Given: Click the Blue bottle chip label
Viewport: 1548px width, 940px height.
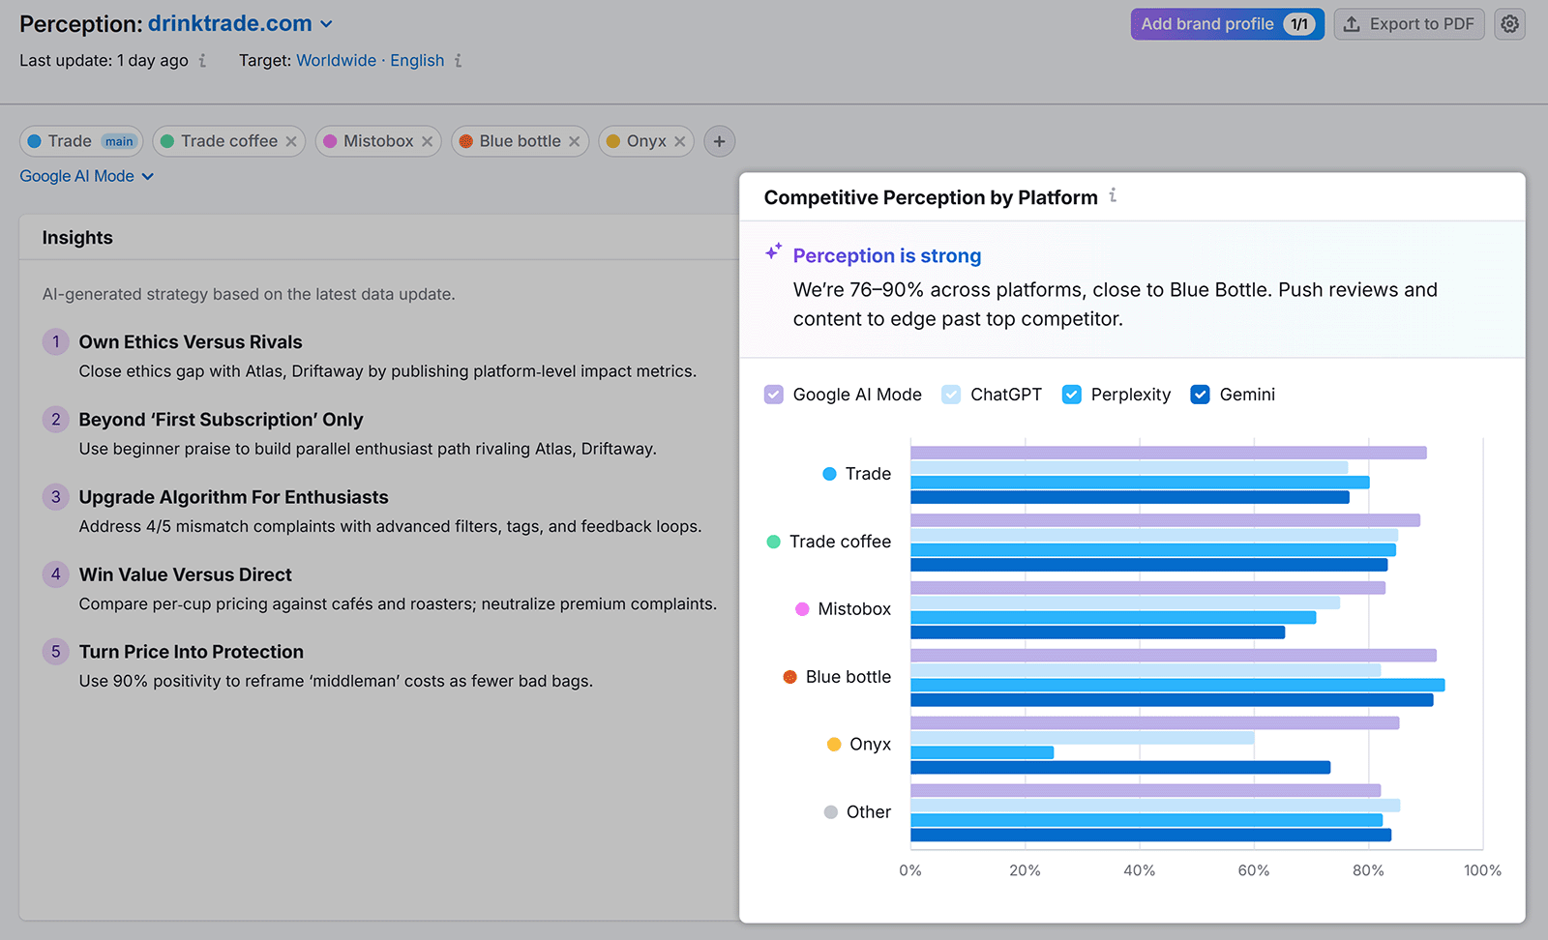Looking at the screenshot, I should pyautogui.click(x=520, y=141).
